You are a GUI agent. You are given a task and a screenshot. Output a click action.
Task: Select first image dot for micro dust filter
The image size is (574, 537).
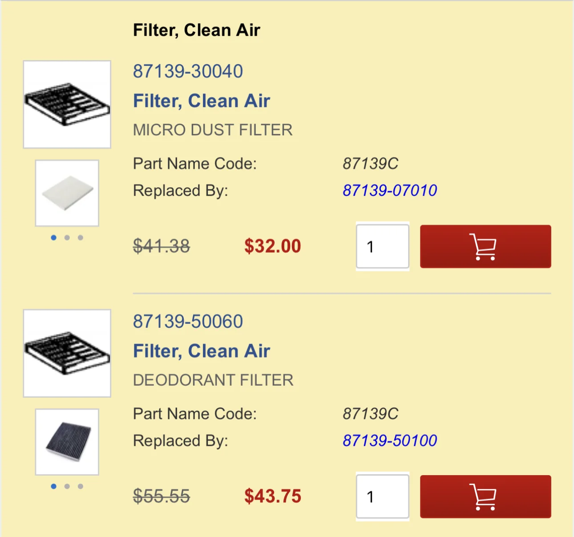pyautogui.click(x=54, y=238)
